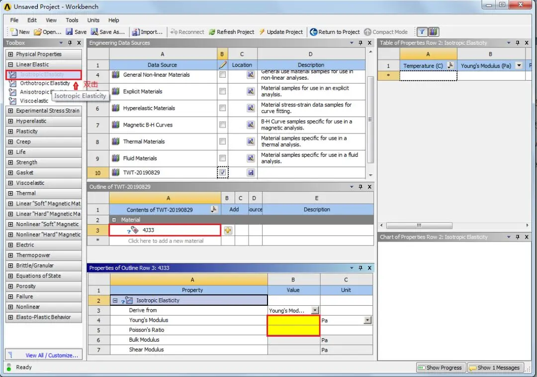Click the Table of Properties horizontal scrollbar

click(419, 226)
